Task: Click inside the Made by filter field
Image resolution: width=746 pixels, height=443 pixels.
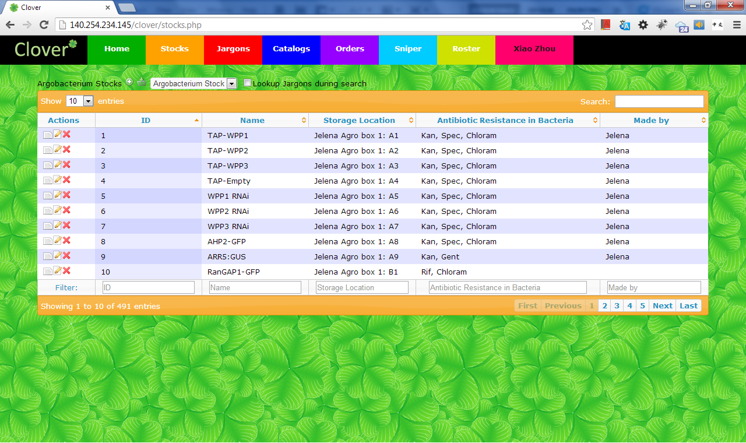Action: click(653, 287)
